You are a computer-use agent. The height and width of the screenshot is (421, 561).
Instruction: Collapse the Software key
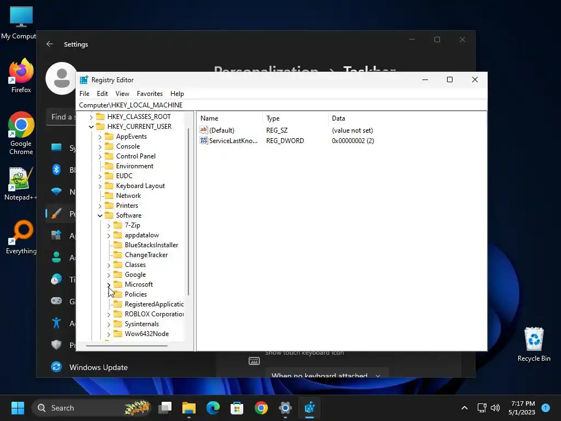point(100,215)
